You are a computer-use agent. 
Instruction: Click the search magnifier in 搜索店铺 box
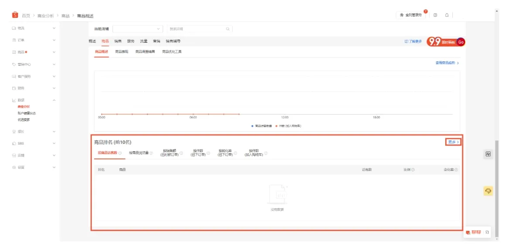[227, 29]
